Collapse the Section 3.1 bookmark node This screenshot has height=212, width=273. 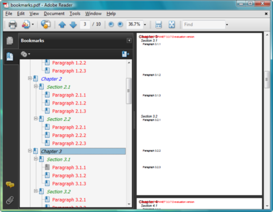[36, 159]
